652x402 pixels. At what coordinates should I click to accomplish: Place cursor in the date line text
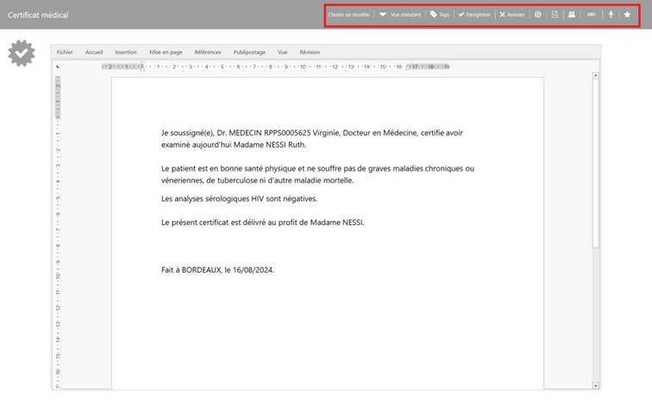coord(217,270)
